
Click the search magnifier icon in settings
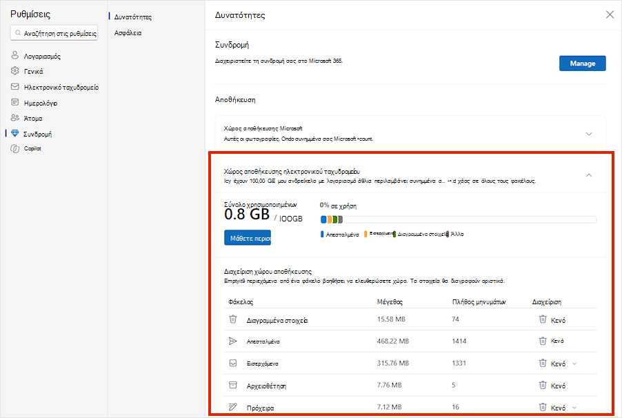pyautogui.click(x=18, y=33)
